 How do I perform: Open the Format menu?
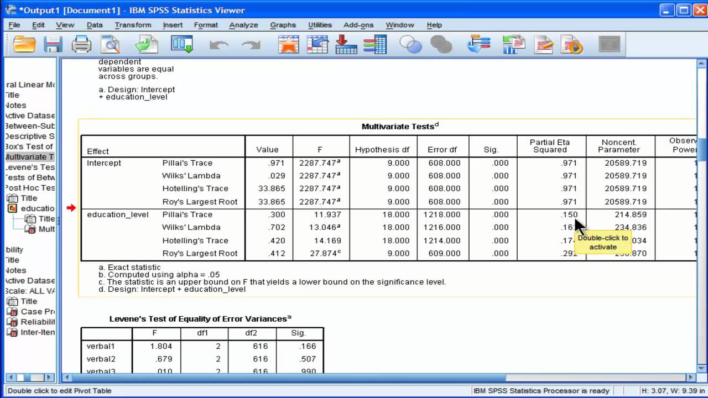tap(206, 25)
